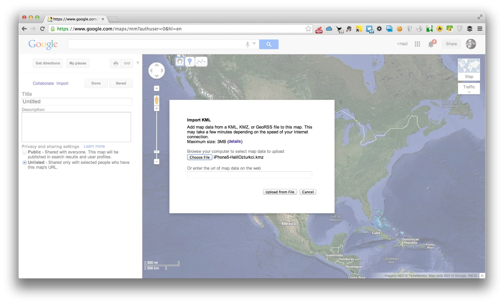Click the zoom slider track
This screenshot has width=504, height=304.
tap(157, 131)
